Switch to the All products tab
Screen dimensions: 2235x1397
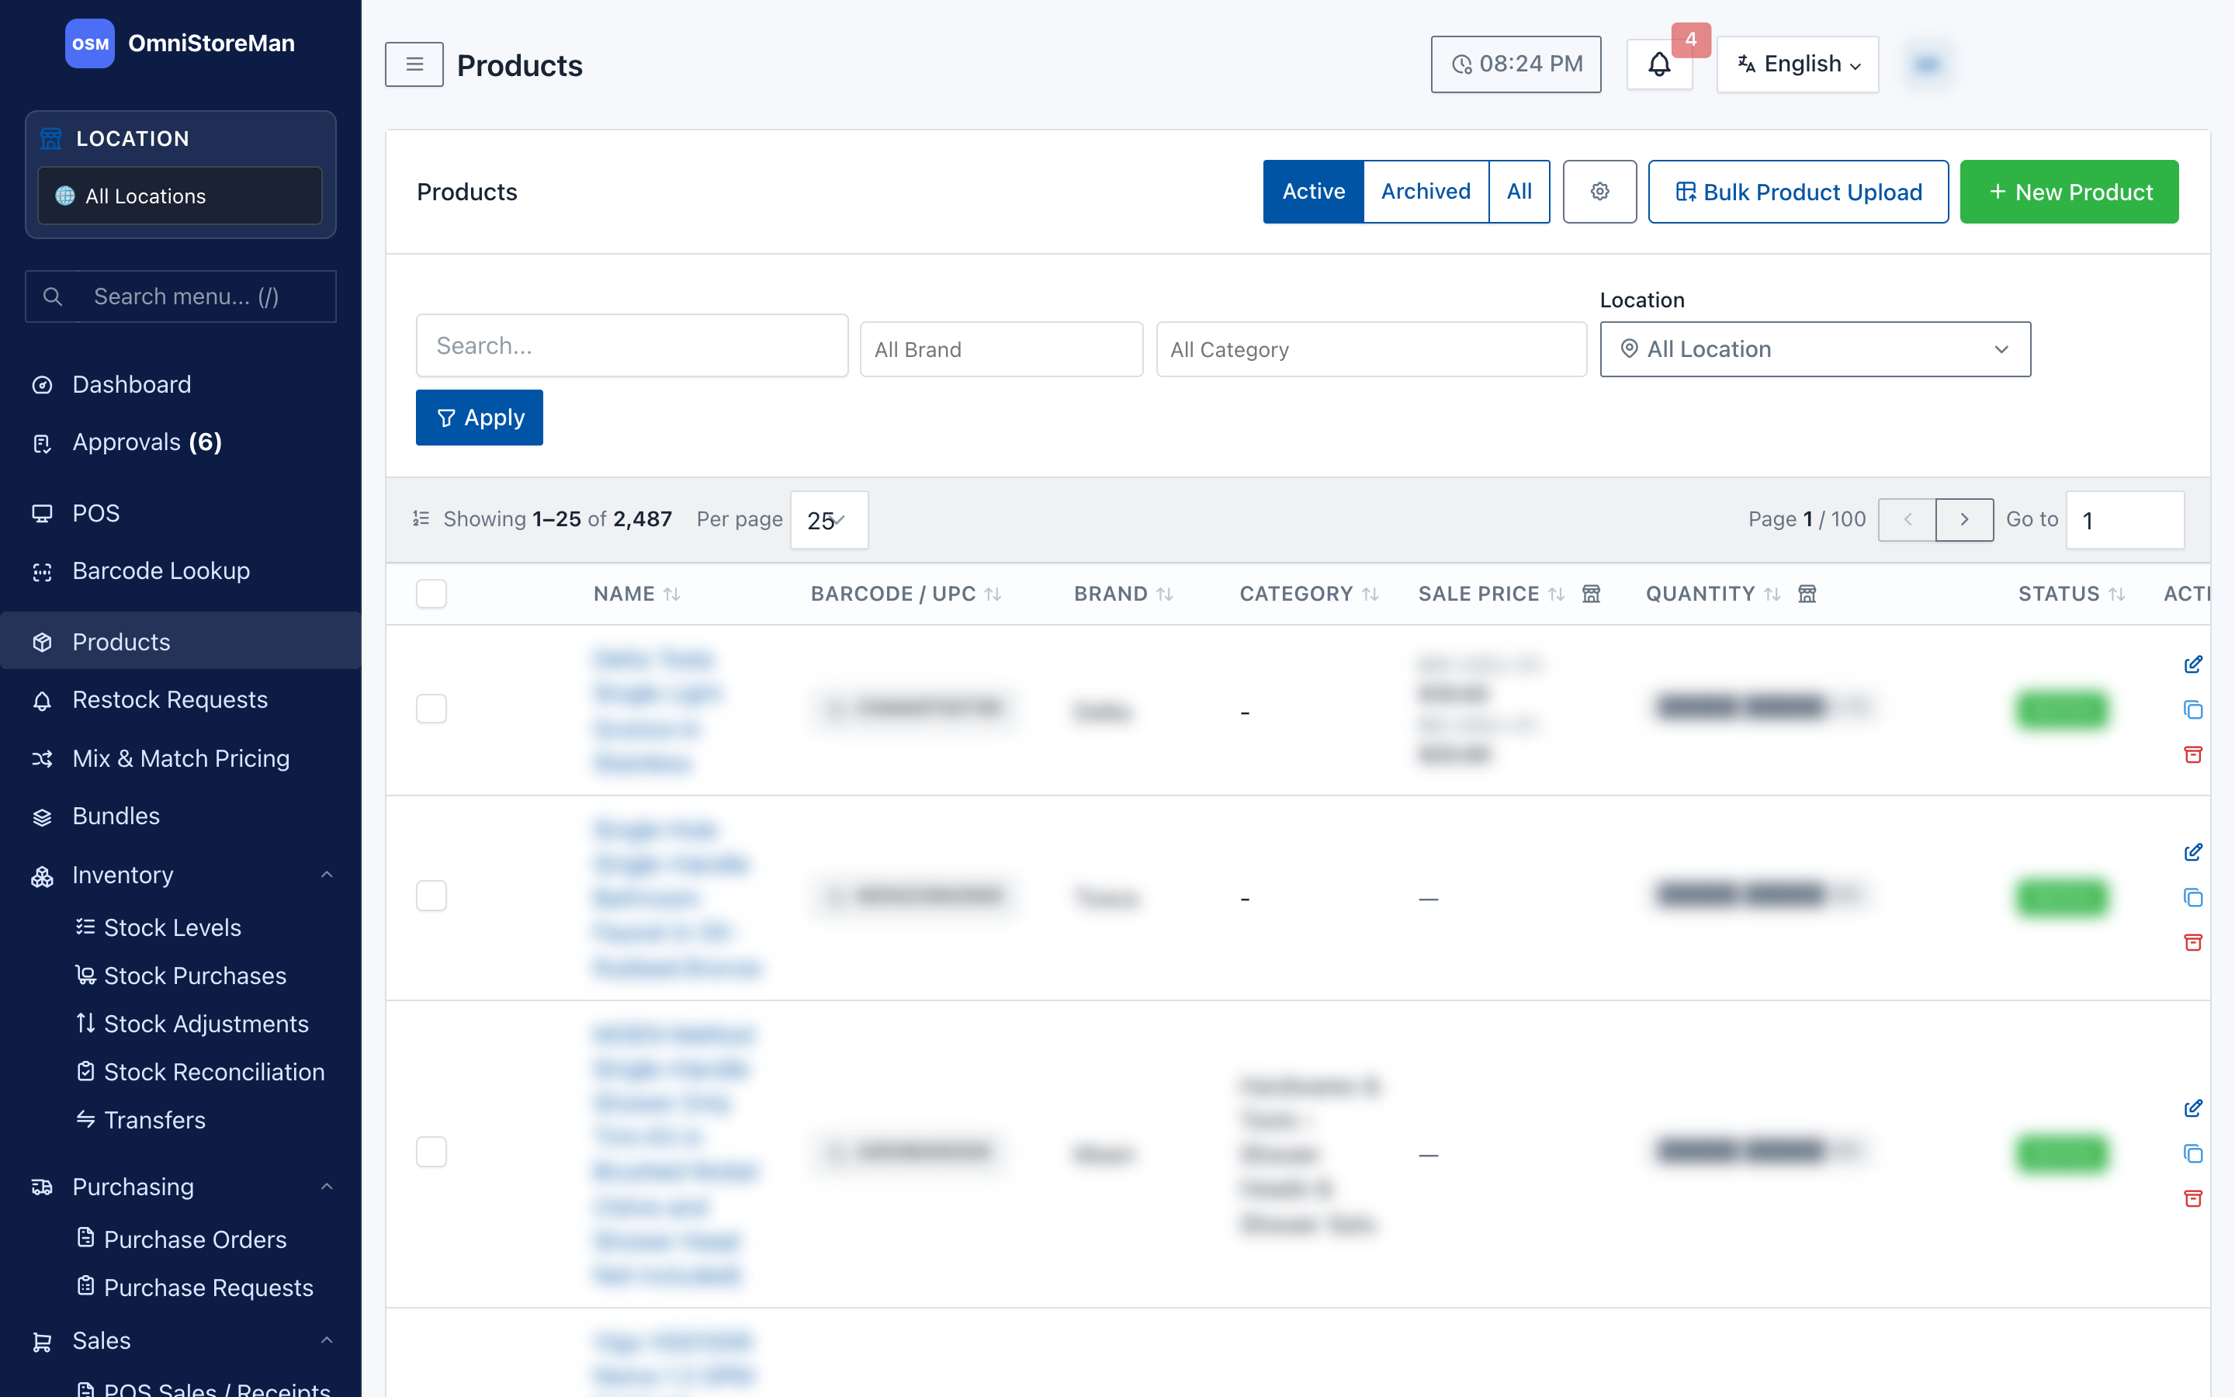tap(1518, 191)
